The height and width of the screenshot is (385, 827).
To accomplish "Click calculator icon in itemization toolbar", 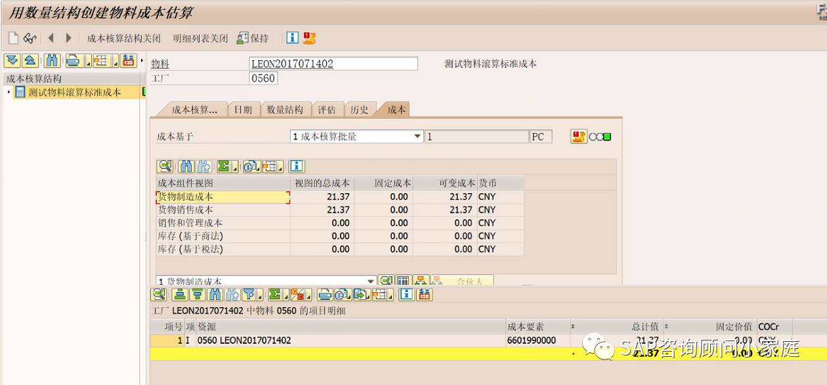I will pyautogui.click(x=424, y=295).
